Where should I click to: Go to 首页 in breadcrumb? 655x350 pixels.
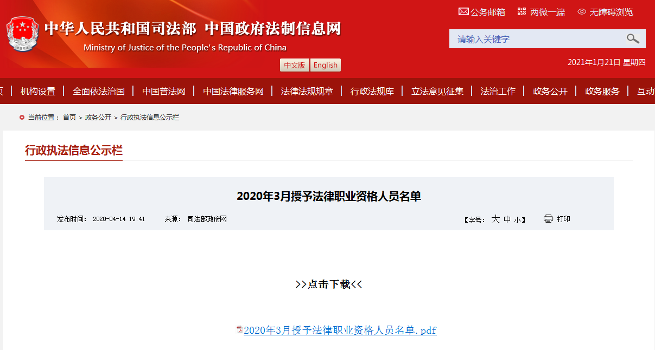coord(69,117)
